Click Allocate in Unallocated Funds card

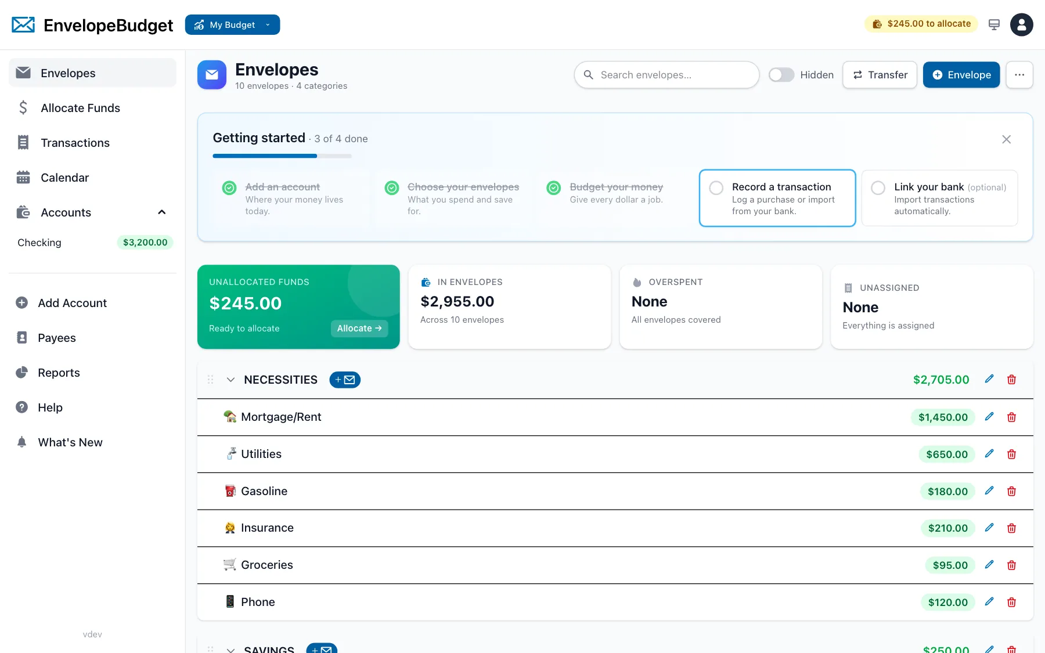(x=359, y=329)
